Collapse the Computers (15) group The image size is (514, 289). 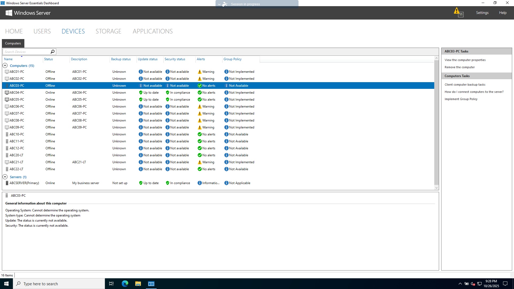(x=5, y=66)
